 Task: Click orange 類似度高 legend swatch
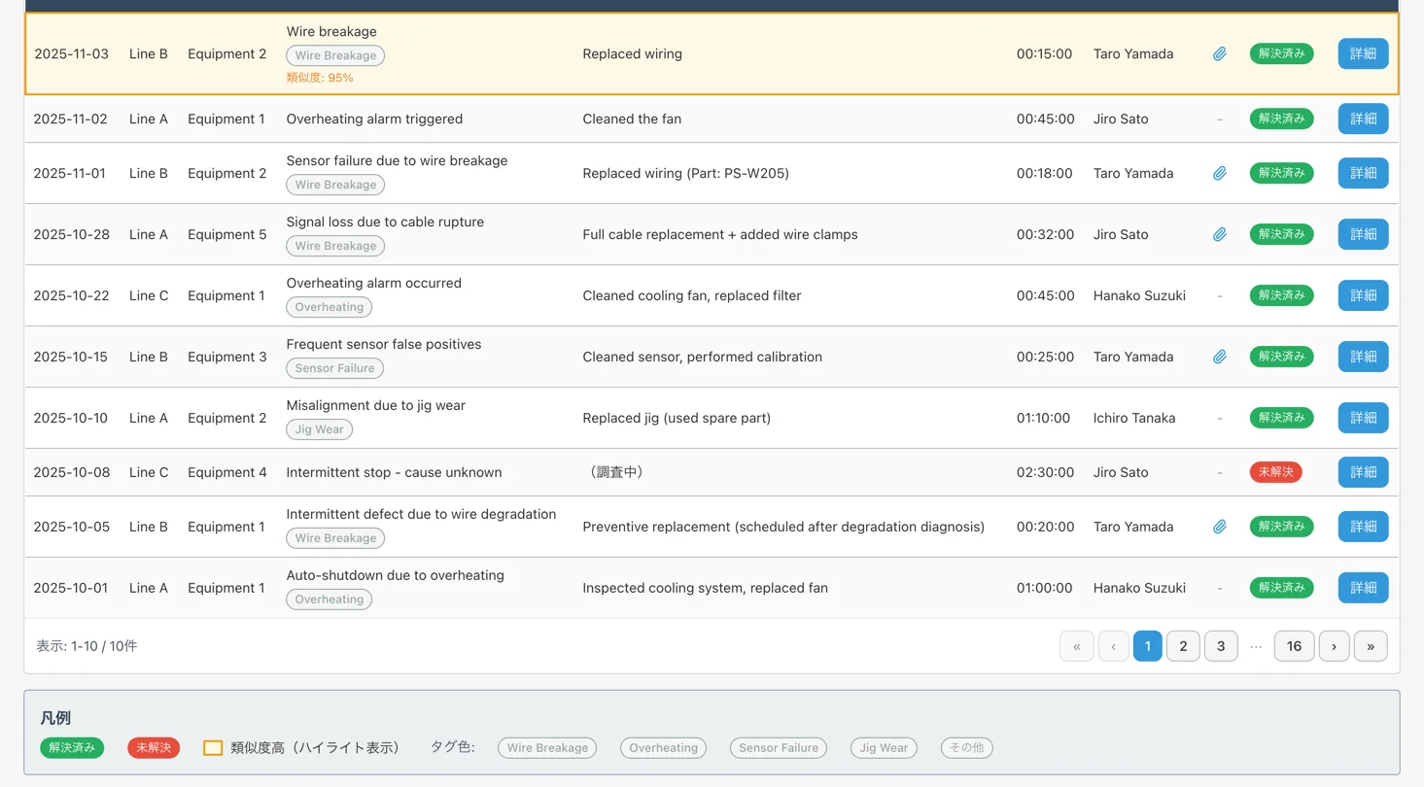(213, 748)
